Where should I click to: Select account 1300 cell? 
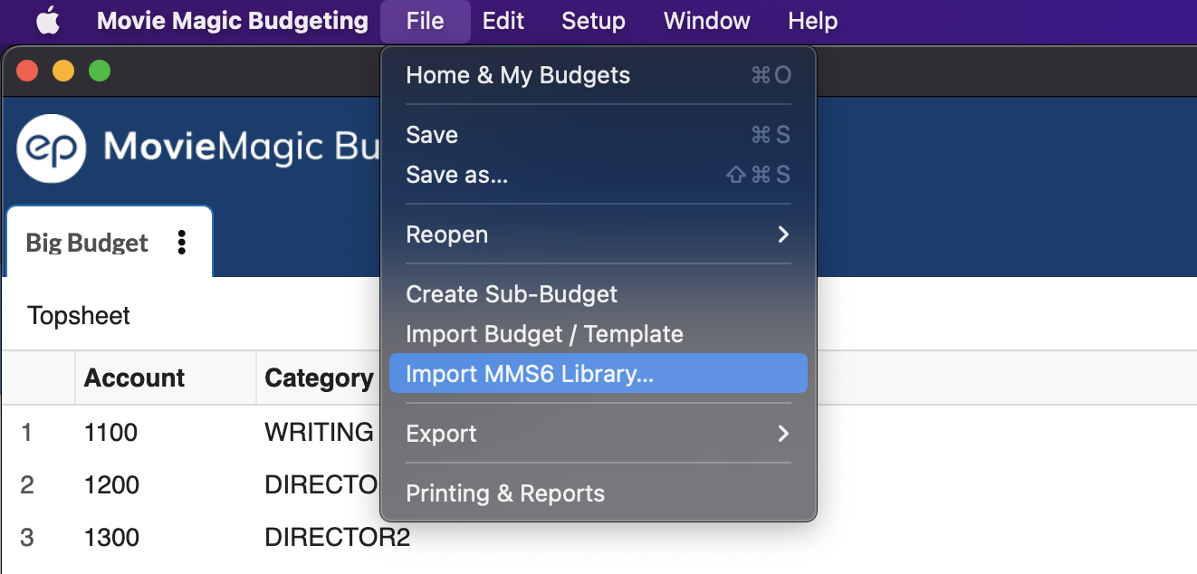(x=111, y=537)
